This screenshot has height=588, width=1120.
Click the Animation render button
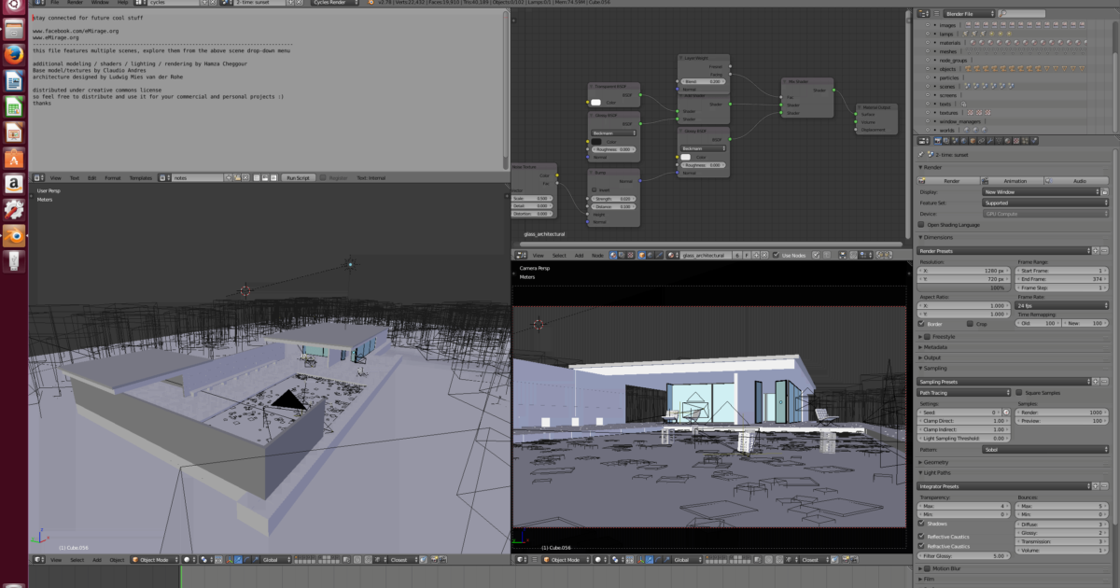(1015, 180)
